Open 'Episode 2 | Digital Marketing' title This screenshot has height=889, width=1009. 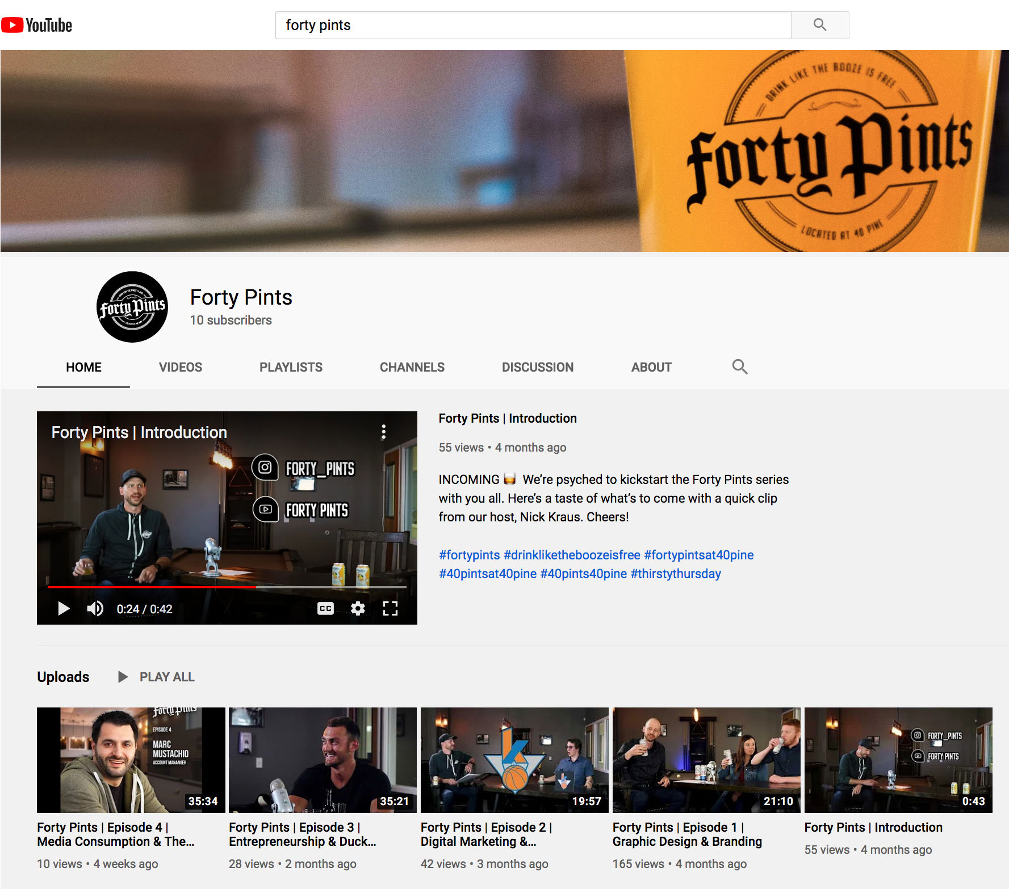click(x=487, y=835)
